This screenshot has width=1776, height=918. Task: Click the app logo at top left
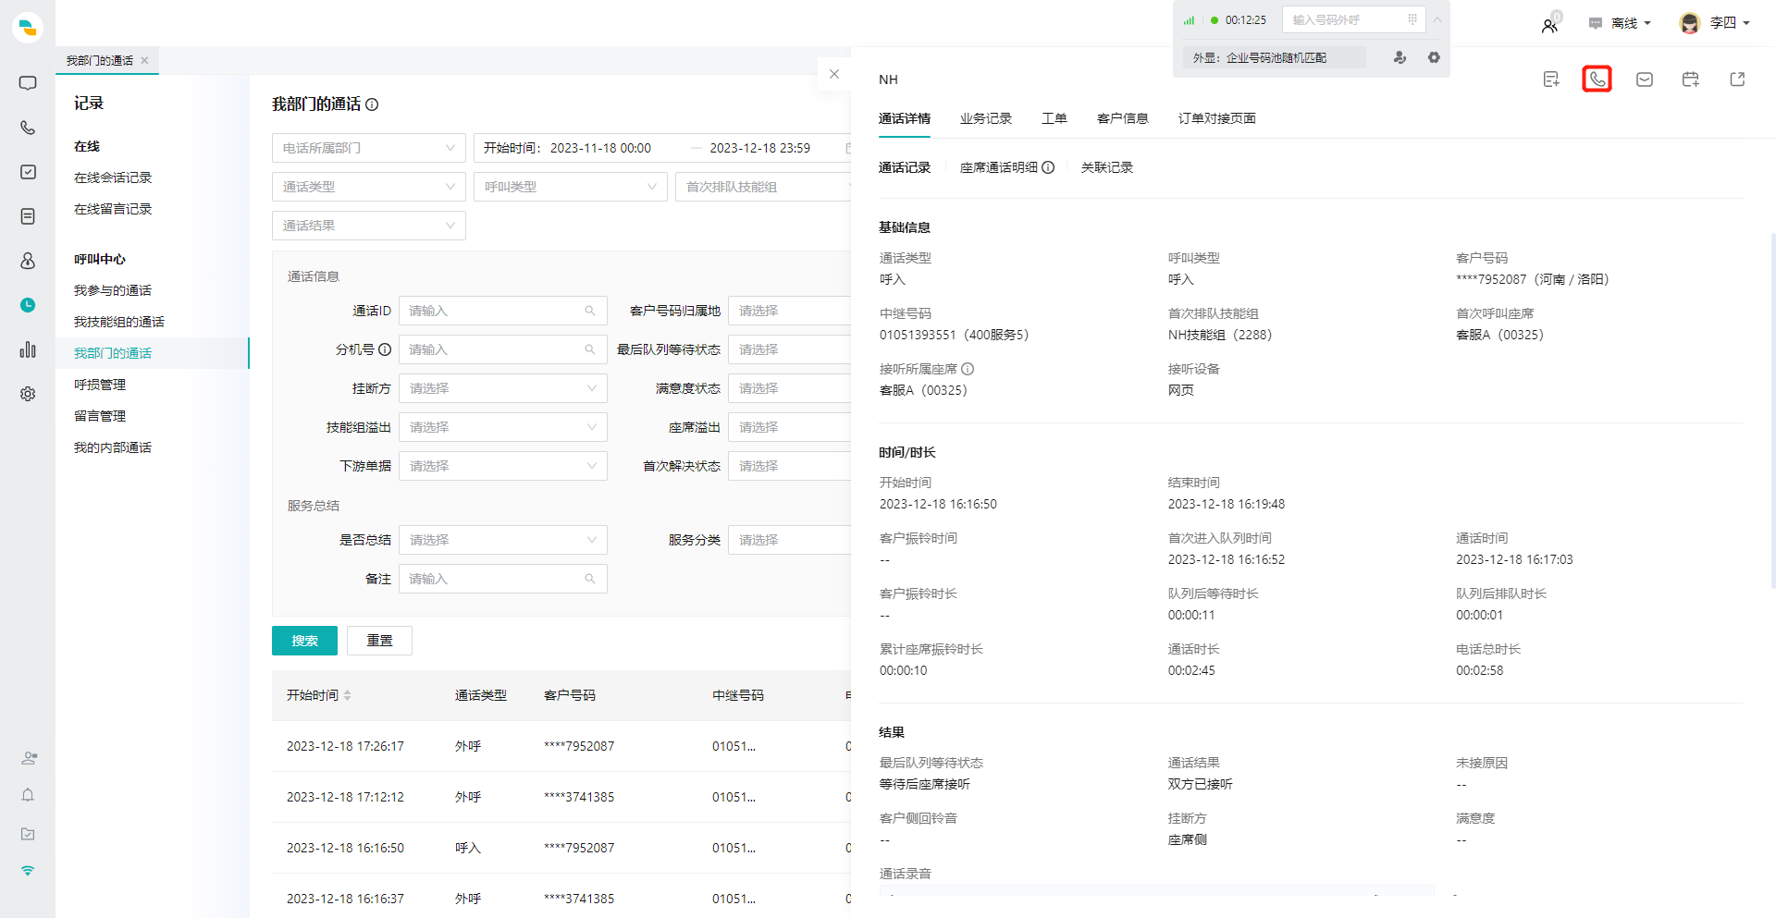(28, 28)
